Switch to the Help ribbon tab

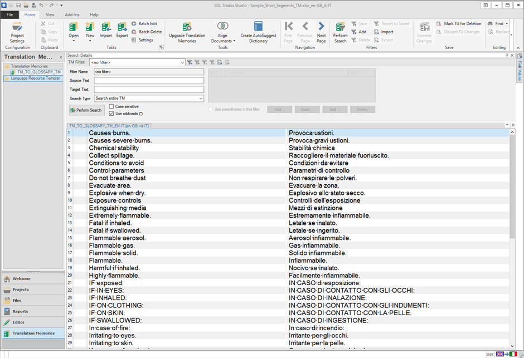click(94, 14)
